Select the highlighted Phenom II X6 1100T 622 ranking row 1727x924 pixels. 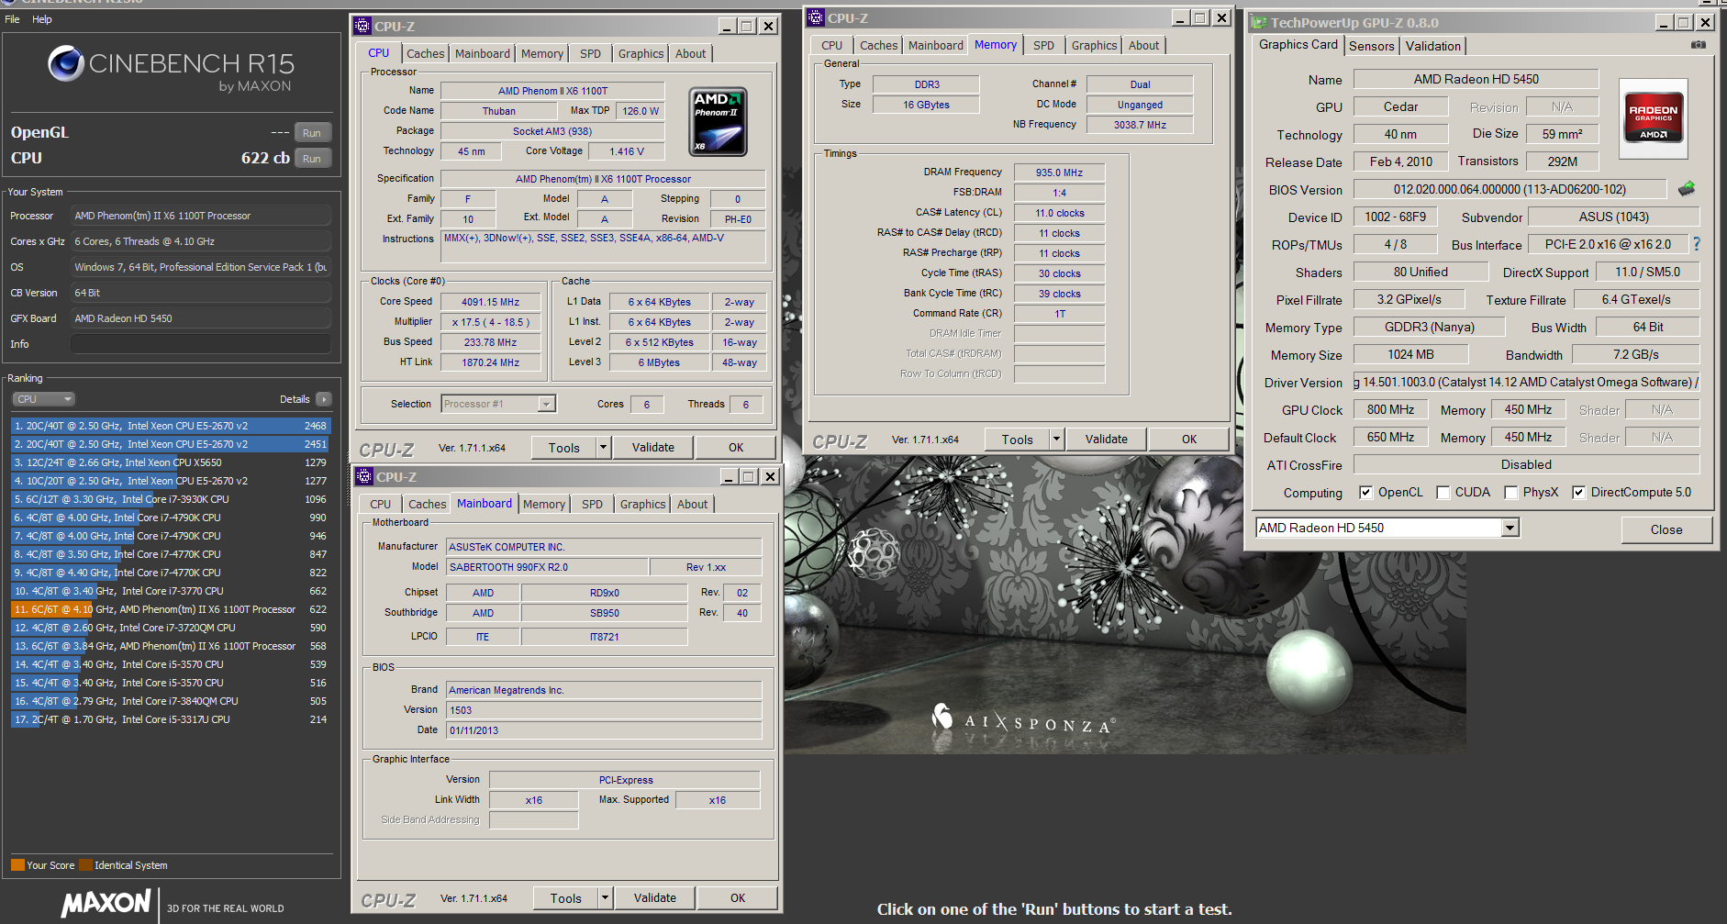[171, 609]
